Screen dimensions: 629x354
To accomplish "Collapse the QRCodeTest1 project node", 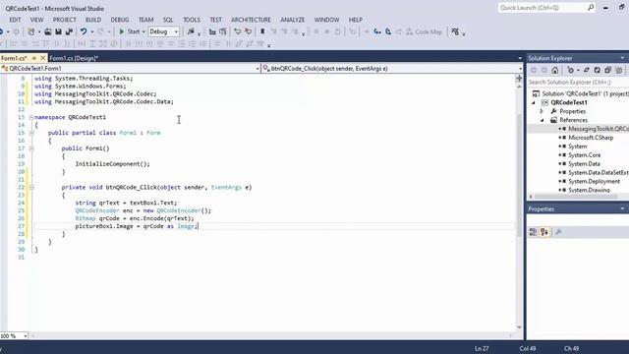I will (534, 102).
